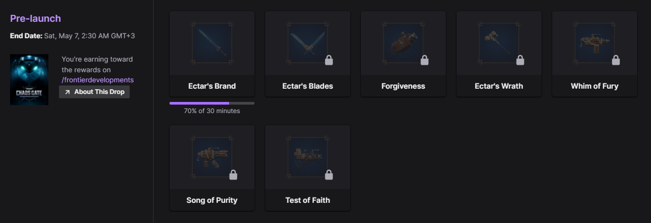Click the Forgiveness gauntlet reward image
This screenshot has width=651, height=223.
[403, 43]
